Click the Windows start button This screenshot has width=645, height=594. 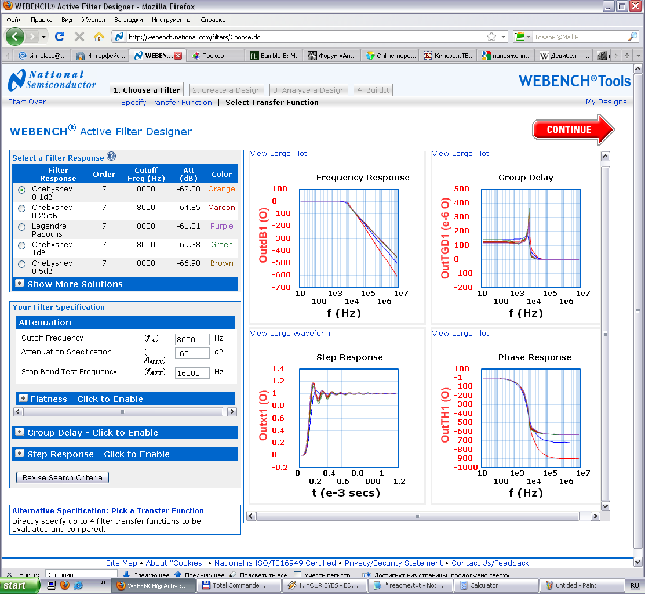coord(20,585)
